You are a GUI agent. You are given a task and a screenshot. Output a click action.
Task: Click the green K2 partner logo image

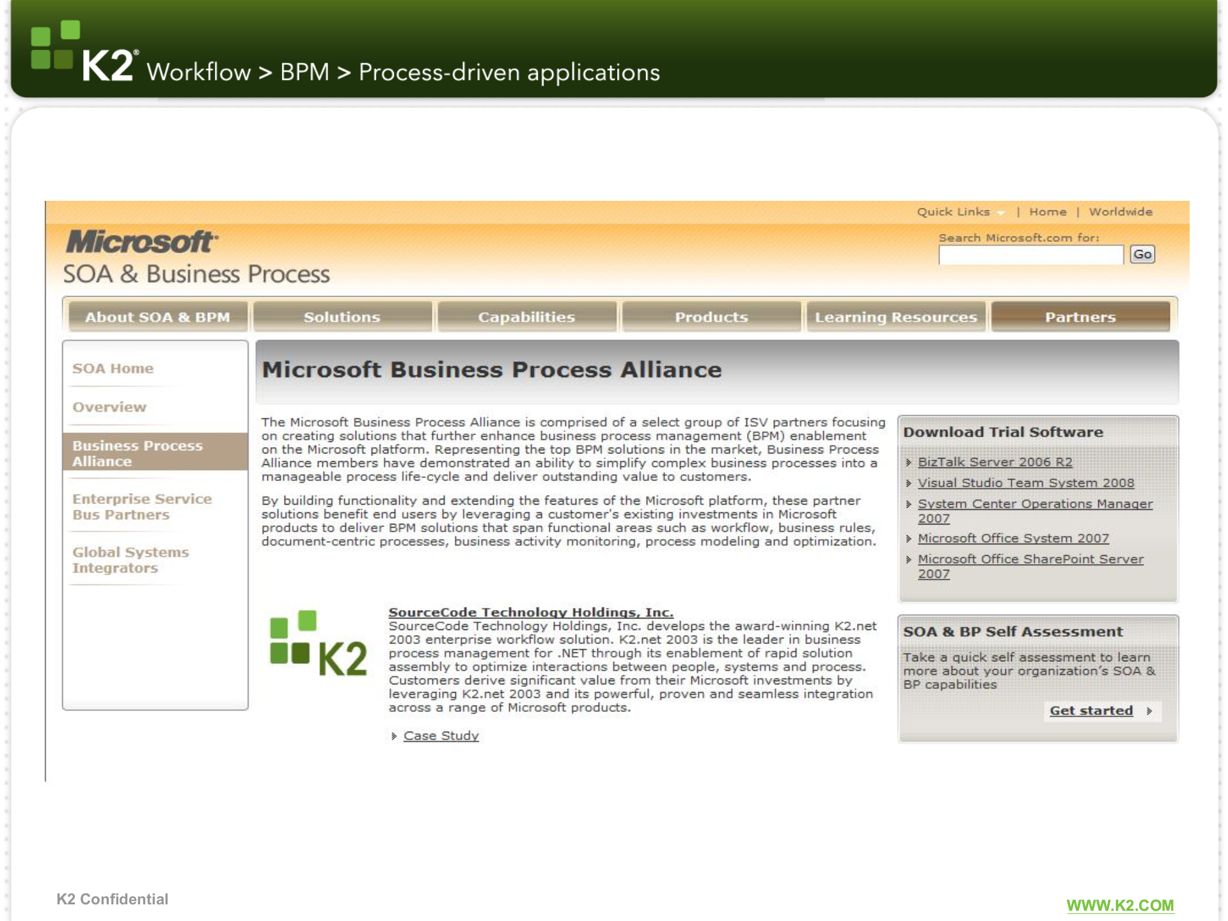point(318,644)
